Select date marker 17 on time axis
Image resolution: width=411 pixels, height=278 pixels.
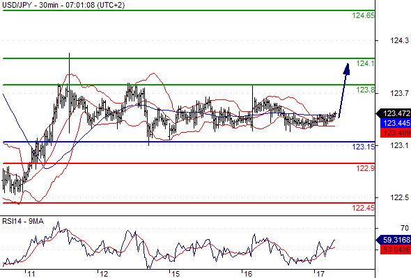(320, 274)
